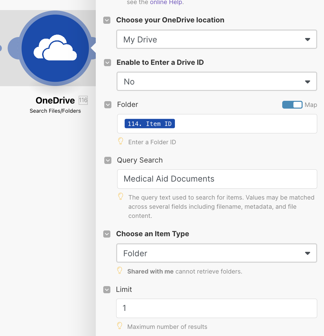This screenshot has width=324, height=336.
Task: Open the My Drive location dropdown
Action: tap(217, 39)
